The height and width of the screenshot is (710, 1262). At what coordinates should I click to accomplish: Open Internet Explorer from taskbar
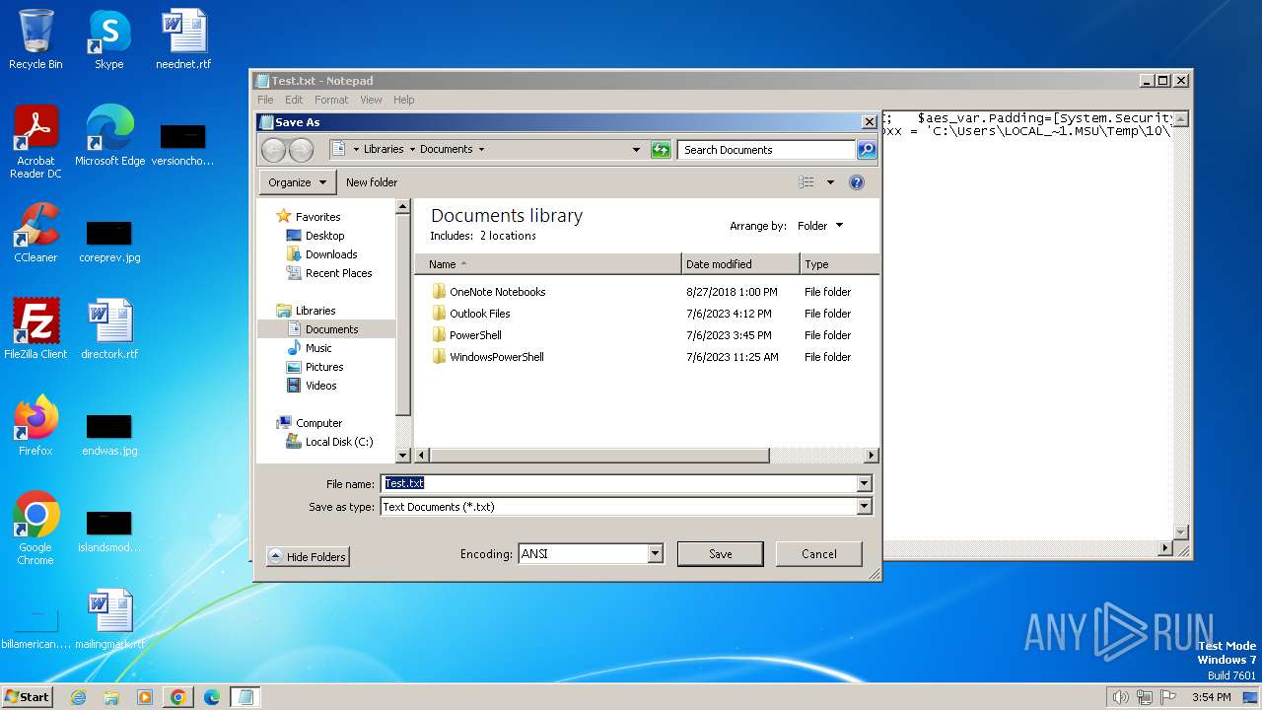coord(78,697)
